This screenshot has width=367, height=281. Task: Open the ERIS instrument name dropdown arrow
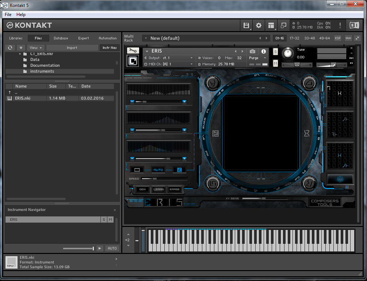click(147, 51)
